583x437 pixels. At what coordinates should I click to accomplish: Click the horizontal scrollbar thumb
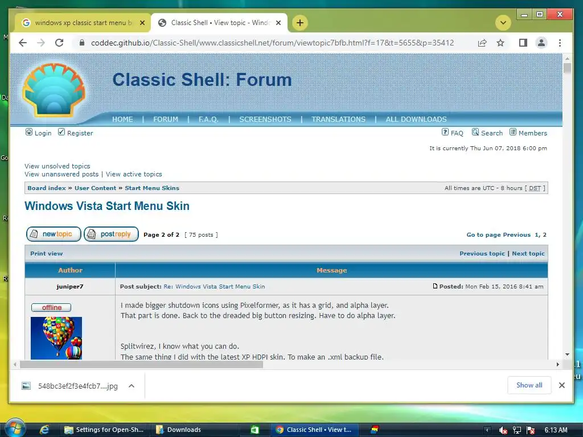click(x=141, y=365)
